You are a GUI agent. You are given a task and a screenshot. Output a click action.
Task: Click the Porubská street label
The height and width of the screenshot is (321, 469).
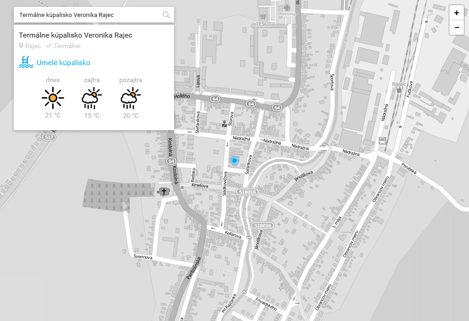409,168
